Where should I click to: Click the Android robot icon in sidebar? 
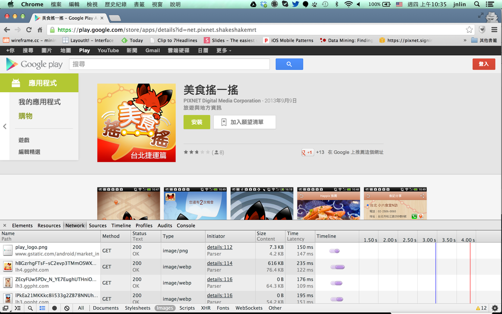[16, 83]
